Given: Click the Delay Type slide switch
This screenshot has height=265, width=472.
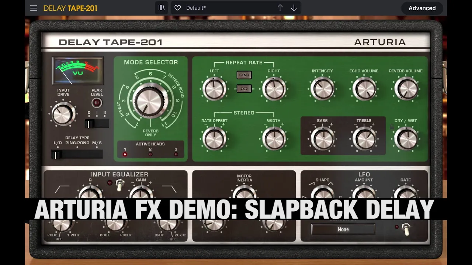Looking at the screenshot, I should coord(77,155).
